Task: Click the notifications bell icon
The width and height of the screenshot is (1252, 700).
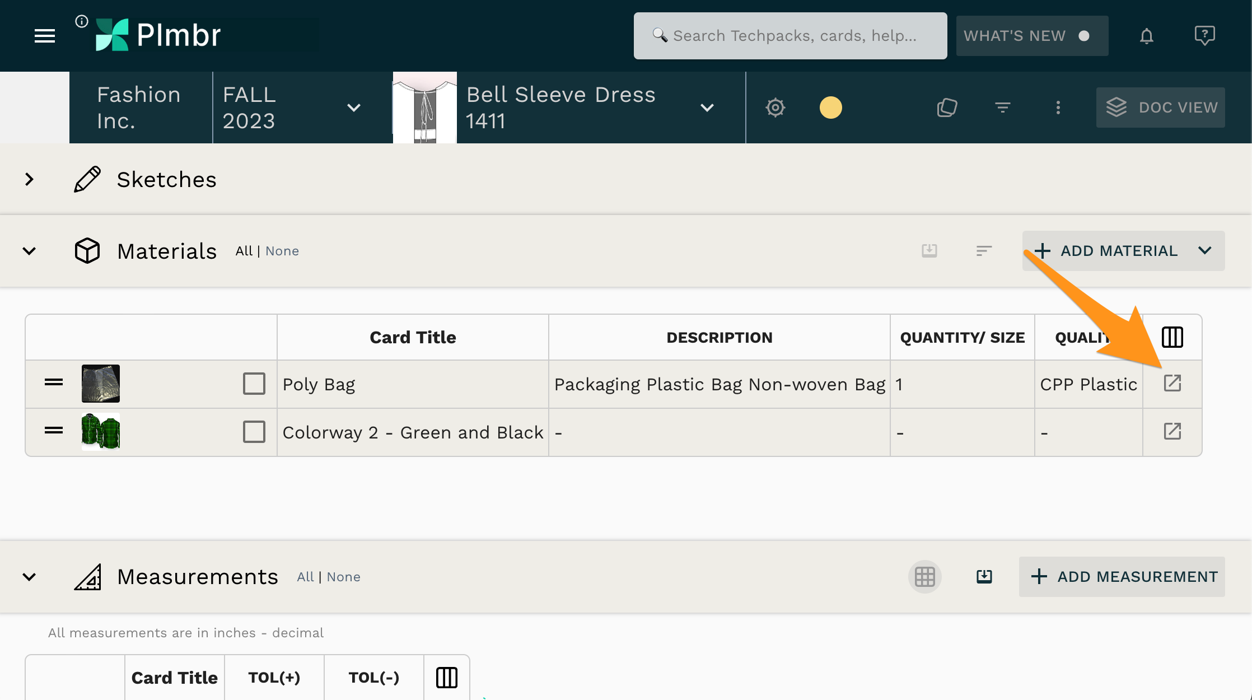Action: pos(1146,36)
